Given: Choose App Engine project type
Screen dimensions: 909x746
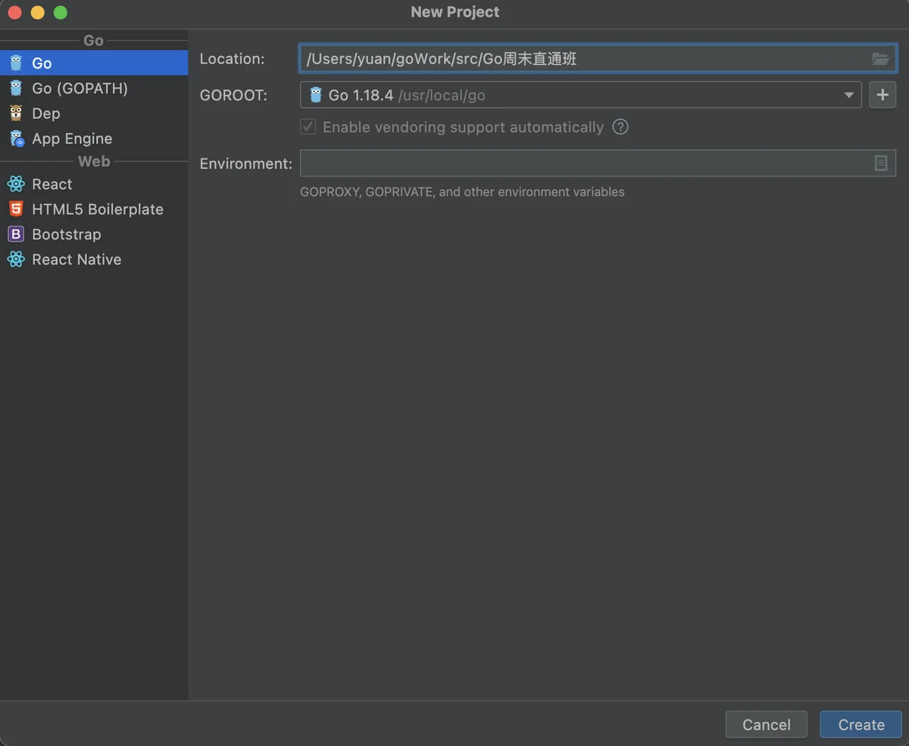Looking at the screenshot, I should pyautogui.click(x=94, y=138).
